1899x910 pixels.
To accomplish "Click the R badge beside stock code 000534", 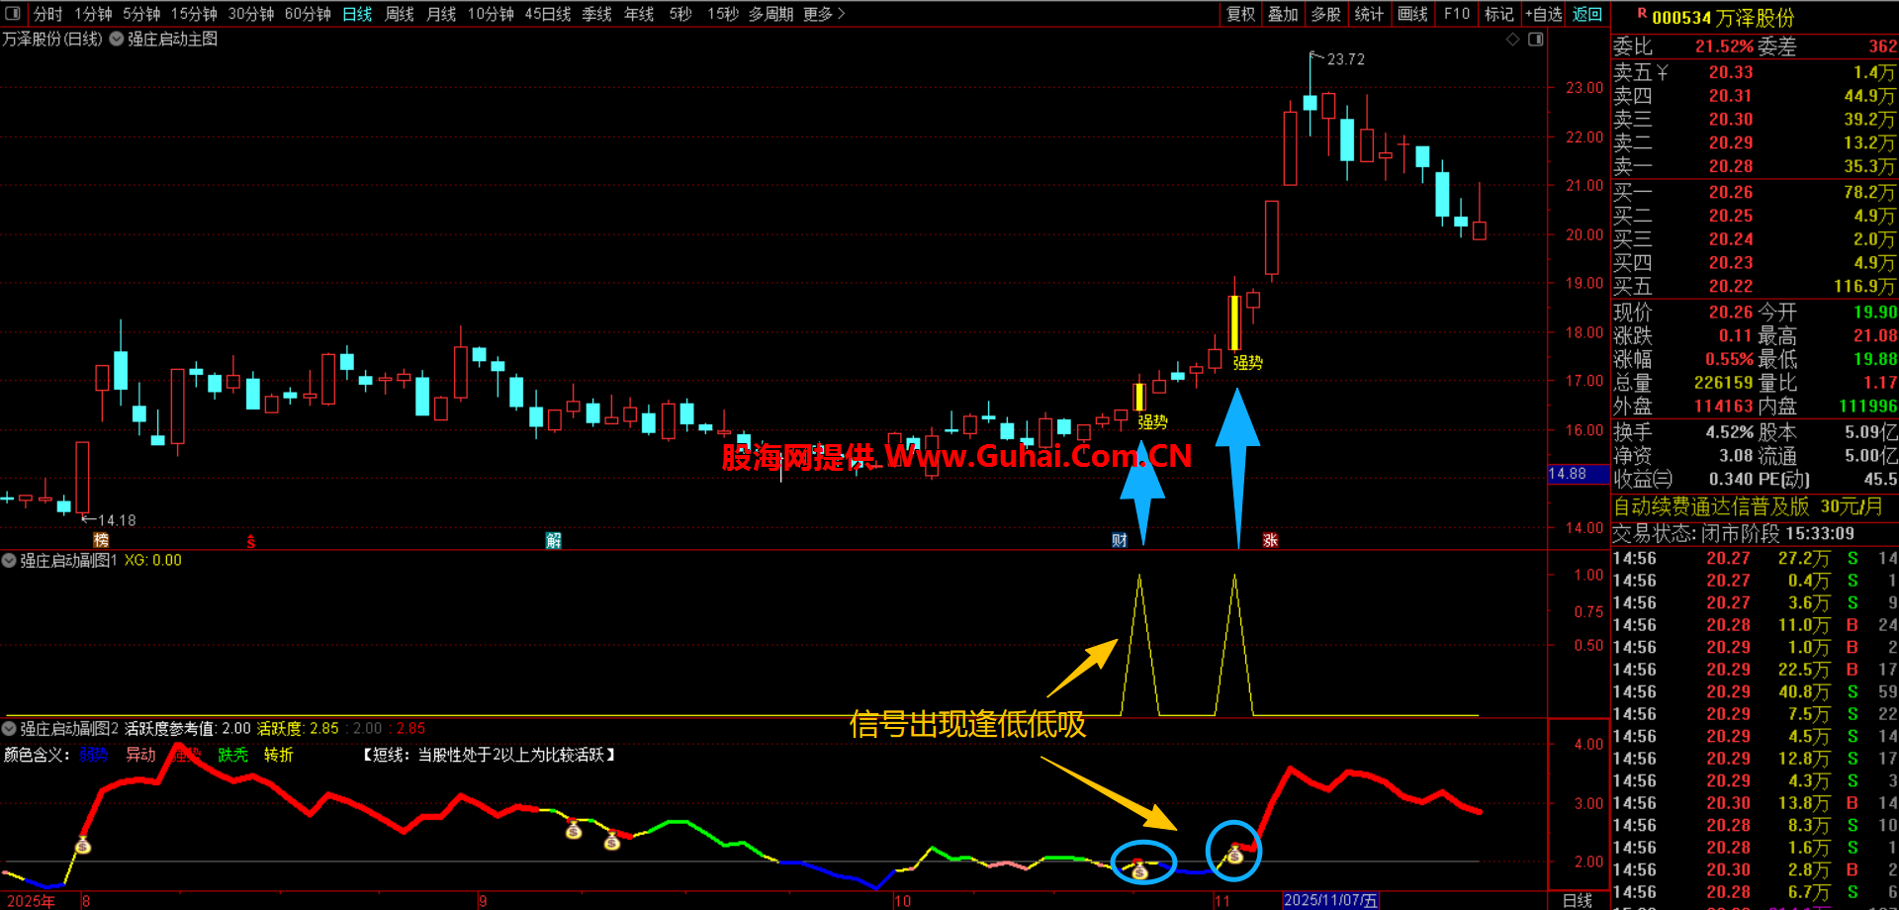I will 1642,14.
